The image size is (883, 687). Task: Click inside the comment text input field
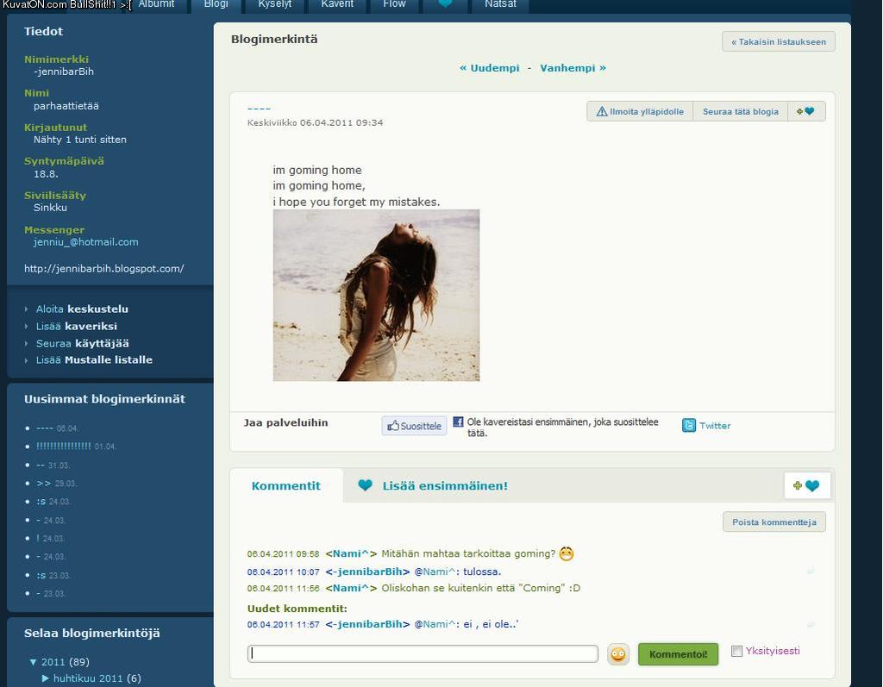tap(423, 653)
